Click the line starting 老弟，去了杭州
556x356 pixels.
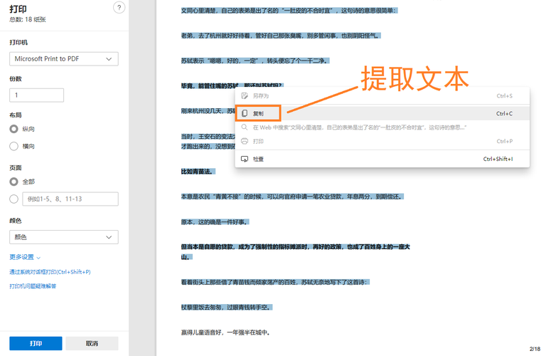281,36
